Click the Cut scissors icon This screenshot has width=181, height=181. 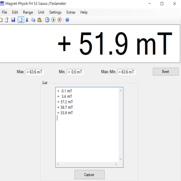(x=27, y=20)
